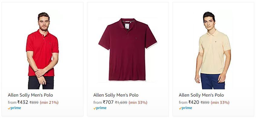This screenshot has height=118, width=256.
Task: Open Allen Solly Men's Polo title priced ₹420
Action: pyautogui.click(x=201, y=95)
